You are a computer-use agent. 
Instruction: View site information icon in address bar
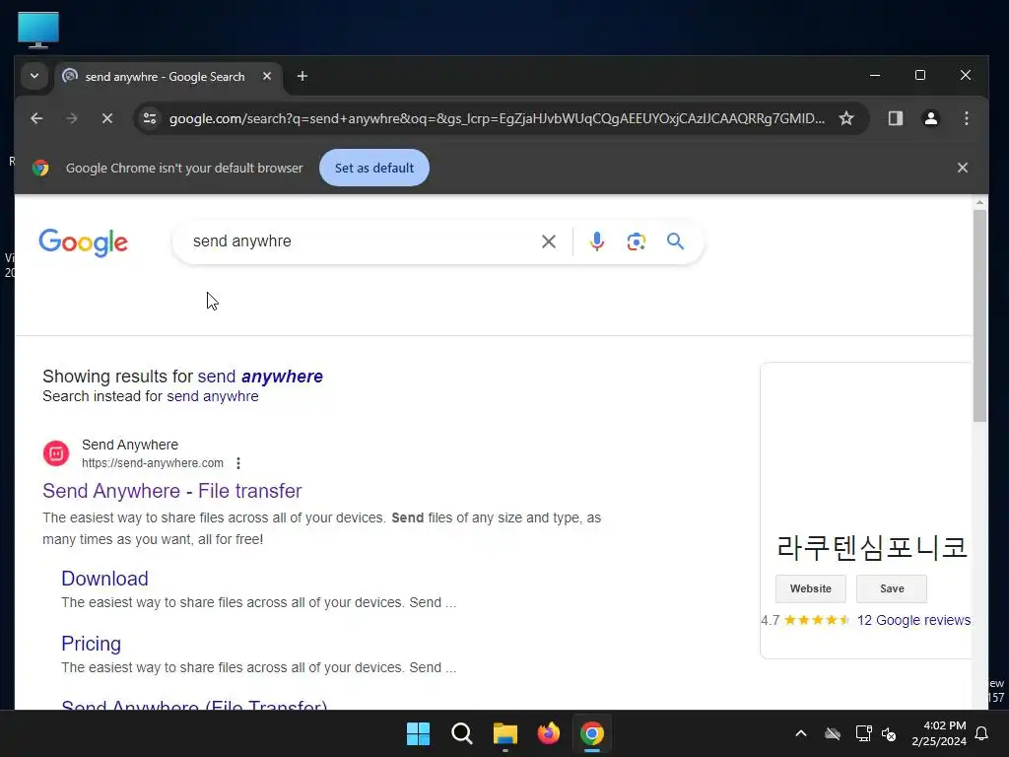(150, 118)
